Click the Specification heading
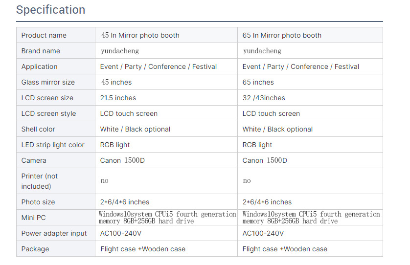Screen dimensions: 410x265 click(x=50, y=10)
